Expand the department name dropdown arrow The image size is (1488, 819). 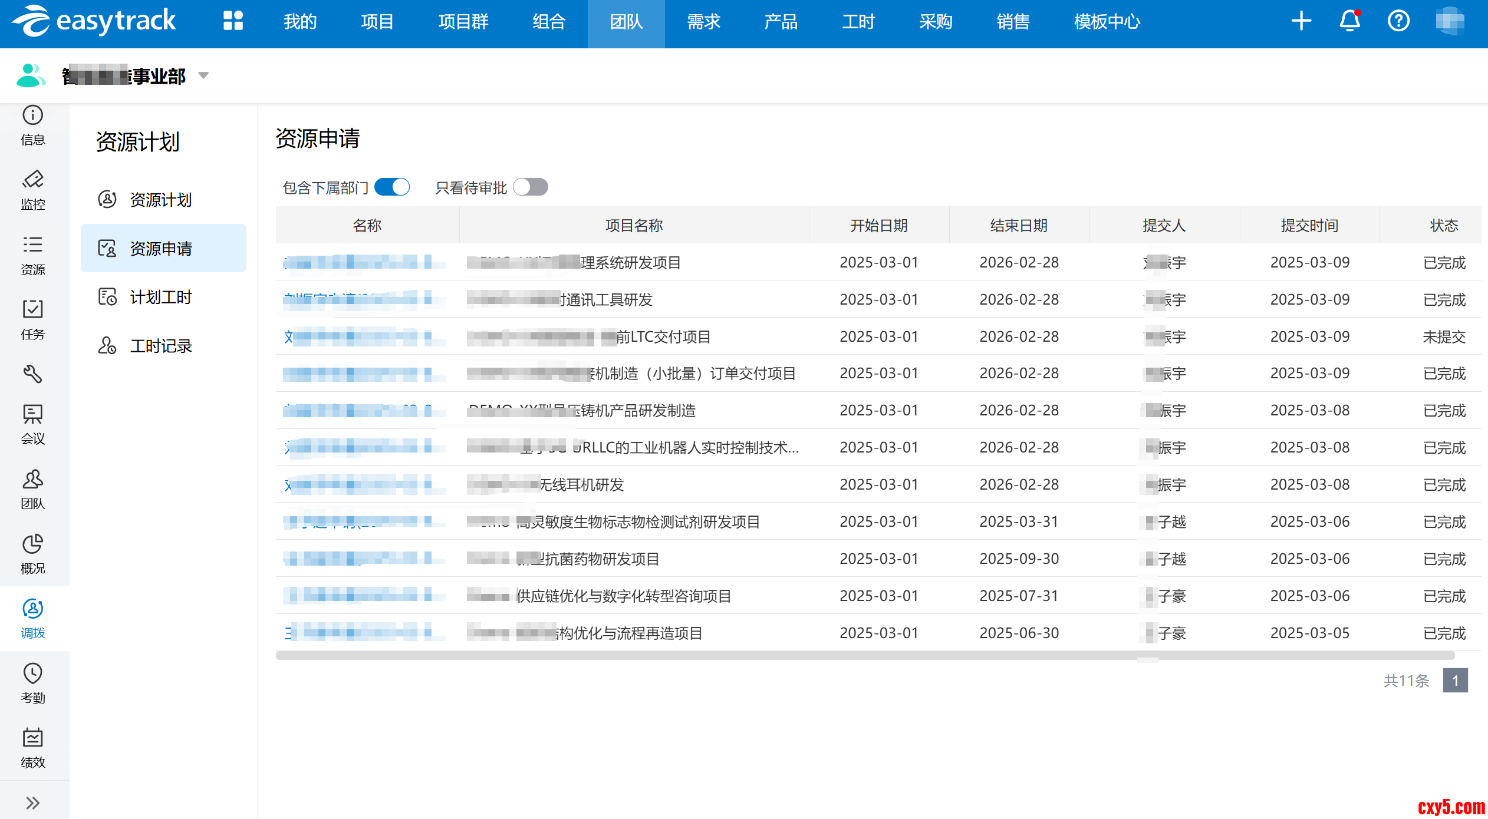(203, 75)
